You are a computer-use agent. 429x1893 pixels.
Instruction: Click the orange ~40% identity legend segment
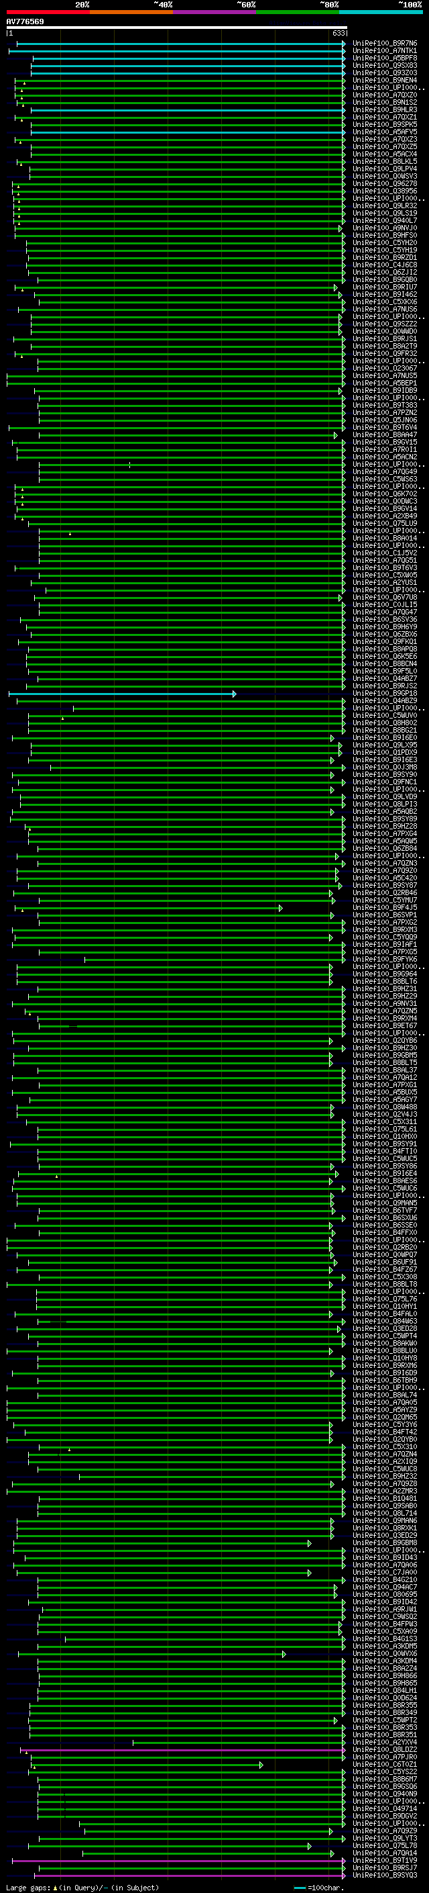tap(131, 12)
